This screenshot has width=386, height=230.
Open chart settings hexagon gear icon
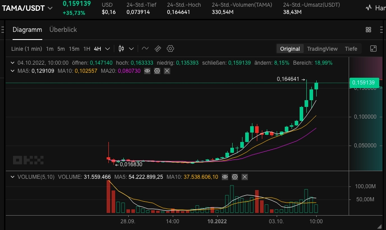(171, 49)
